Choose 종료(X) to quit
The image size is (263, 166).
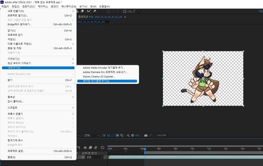tap(38, 157)
